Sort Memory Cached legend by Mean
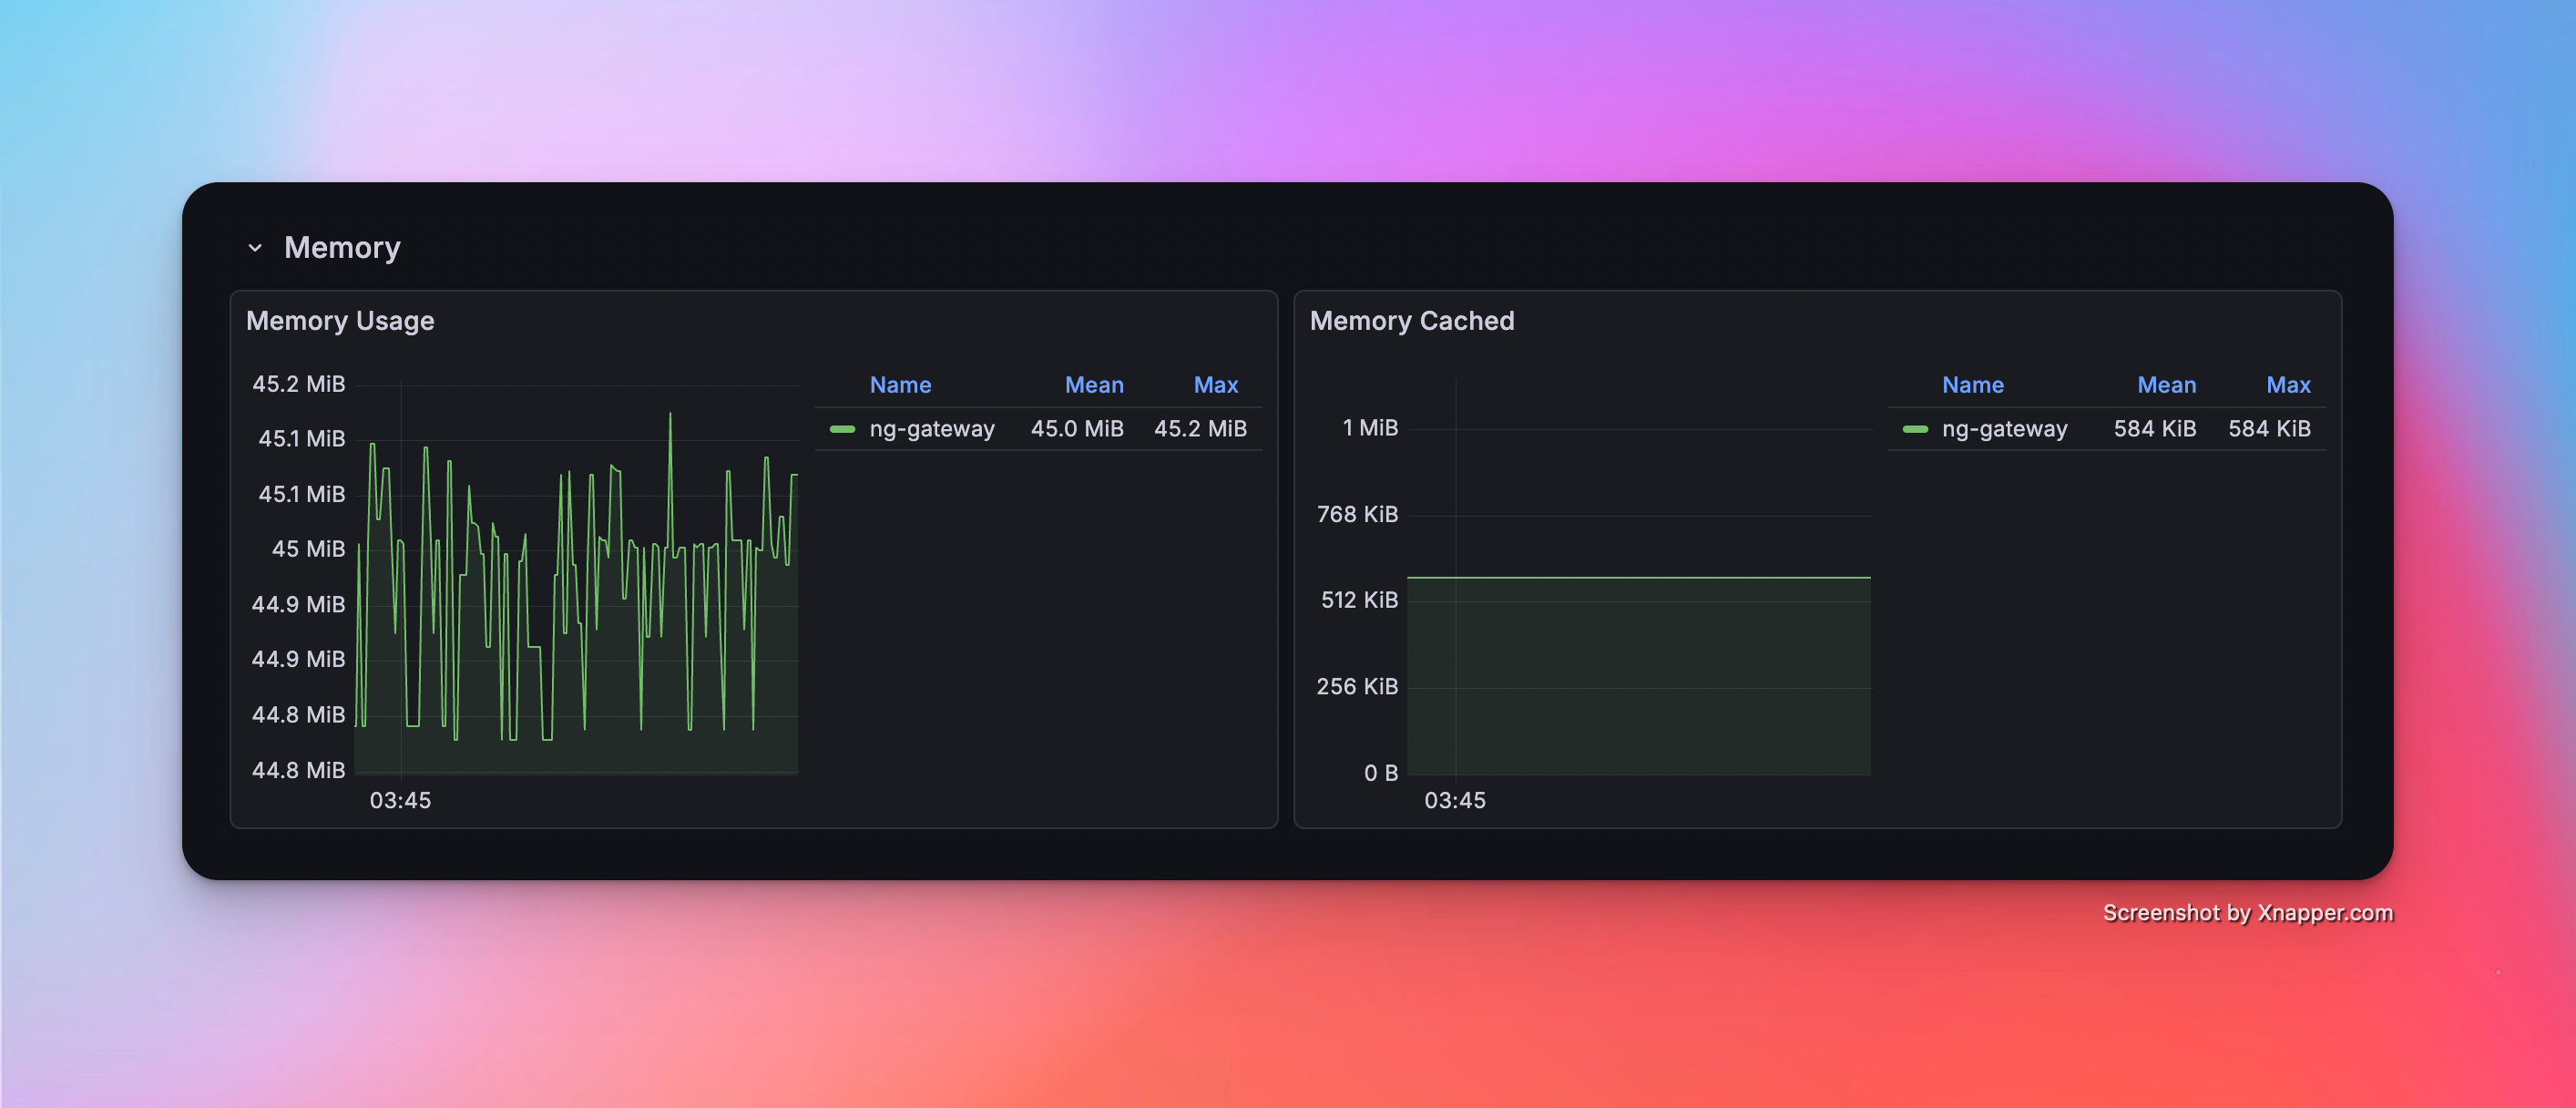The image size is (2576, 1108). pyautogui.click(x=2166, y=385)
